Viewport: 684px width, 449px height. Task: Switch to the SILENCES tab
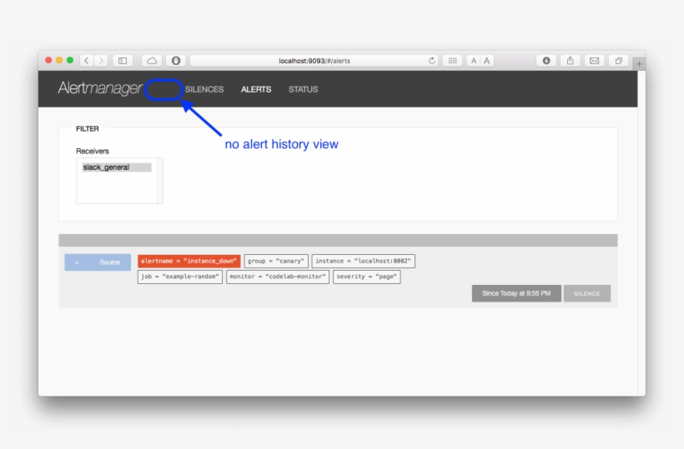point(204,89)
